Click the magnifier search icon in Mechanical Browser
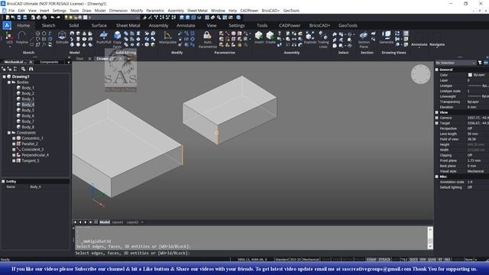 [x=23, y=69]
